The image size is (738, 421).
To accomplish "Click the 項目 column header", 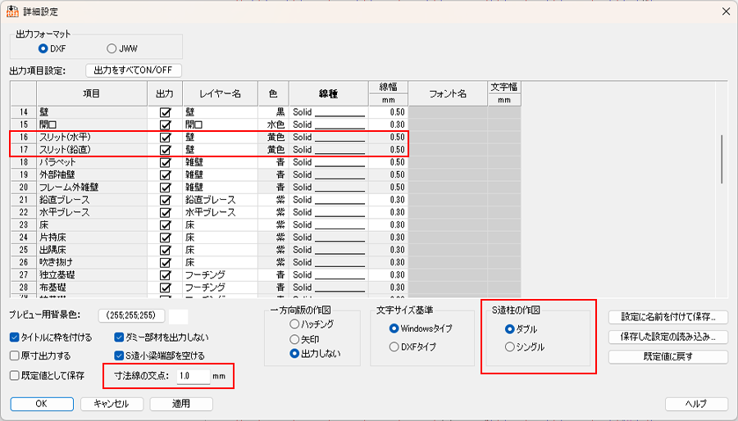I will [x=92, y=93].
